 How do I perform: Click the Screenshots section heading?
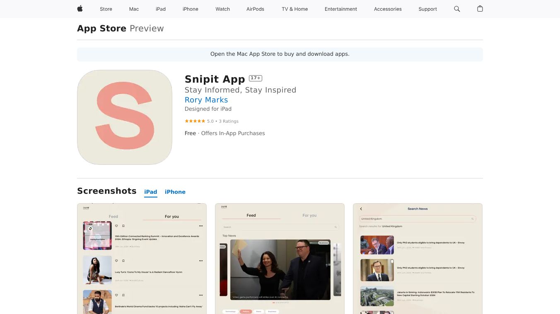[107, 191]
